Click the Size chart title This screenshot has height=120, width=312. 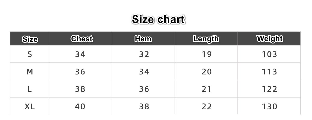tap(158, 19)
